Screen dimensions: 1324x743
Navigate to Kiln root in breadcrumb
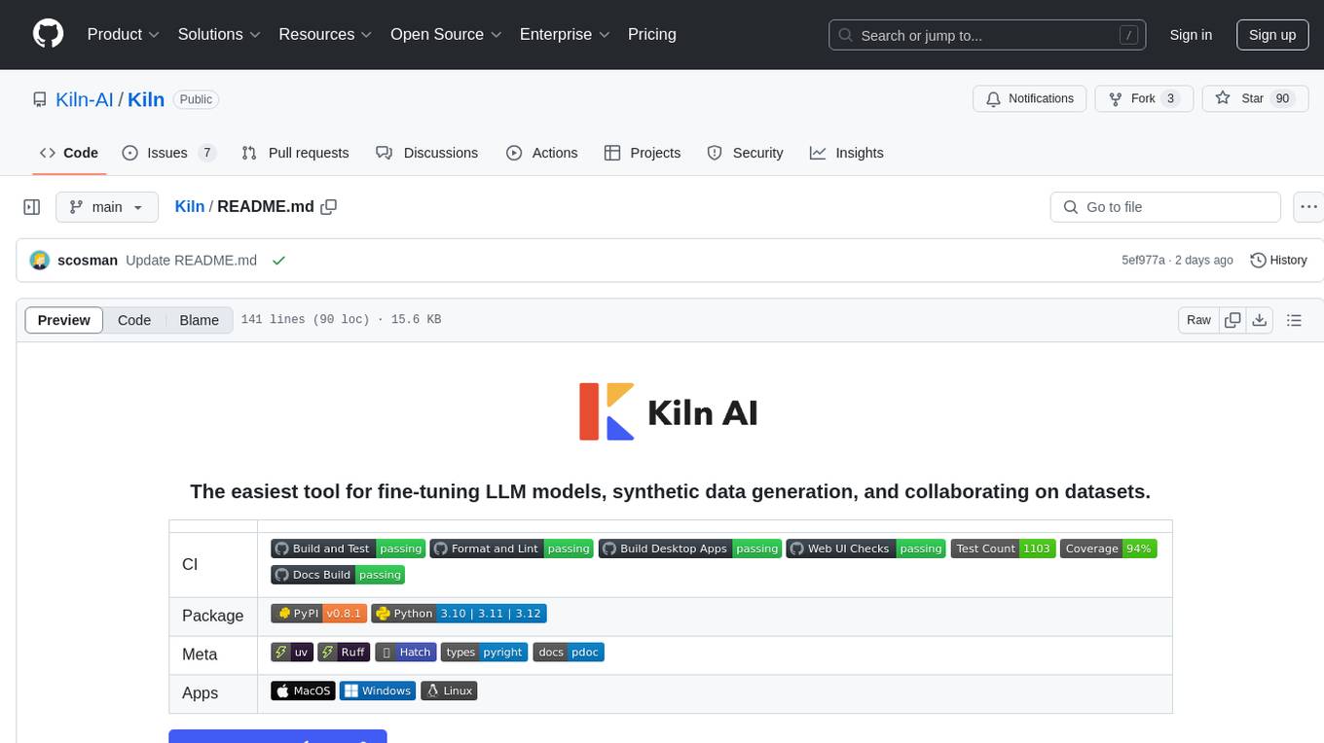point(189,206)
